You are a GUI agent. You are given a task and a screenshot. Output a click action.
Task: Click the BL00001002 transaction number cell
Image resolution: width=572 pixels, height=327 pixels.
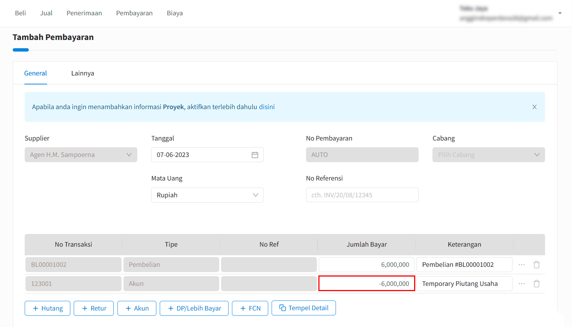click(73, 265)
